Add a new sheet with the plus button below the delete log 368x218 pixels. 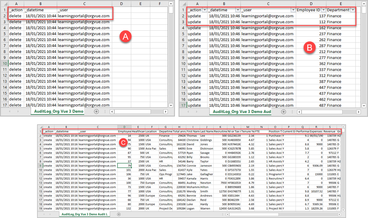point(96,112)
